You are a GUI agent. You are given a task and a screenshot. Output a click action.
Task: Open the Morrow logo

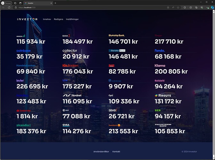(x=160, y=80)
